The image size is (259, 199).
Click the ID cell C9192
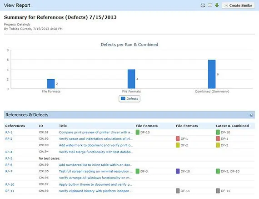(x=44, y=138)
